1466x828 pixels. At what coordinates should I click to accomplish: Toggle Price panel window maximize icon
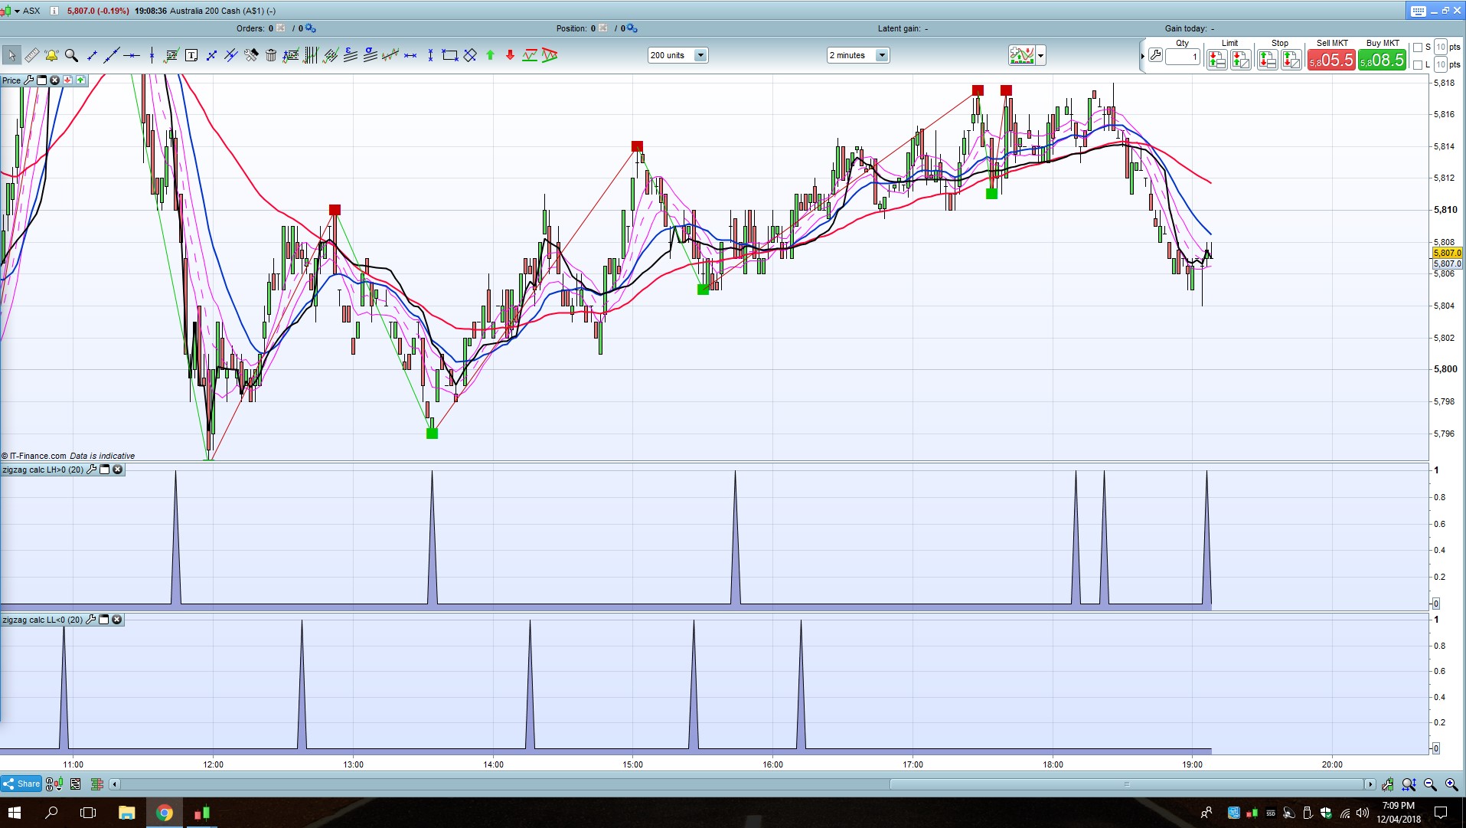pyautogui.click(x=42, y=80)
